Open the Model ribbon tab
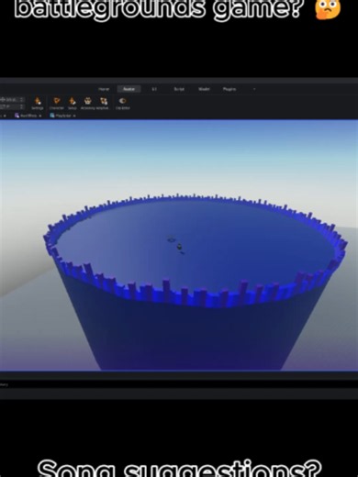Screen dimensions: 358x477 point(204,89)
